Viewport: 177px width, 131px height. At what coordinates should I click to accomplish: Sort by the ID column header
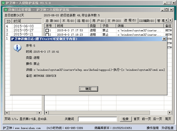click(9, 21)
